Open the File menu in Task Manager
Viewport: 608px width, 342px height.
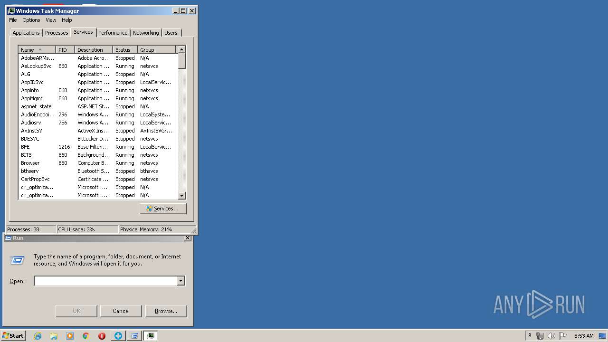tap(13, 20)
